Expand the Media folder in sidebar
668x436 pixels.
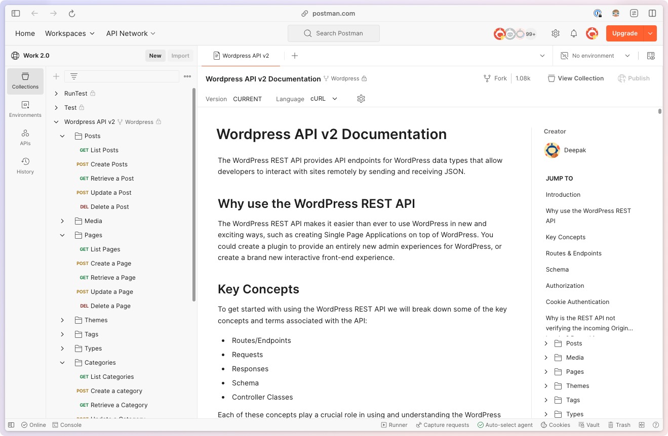62,221
